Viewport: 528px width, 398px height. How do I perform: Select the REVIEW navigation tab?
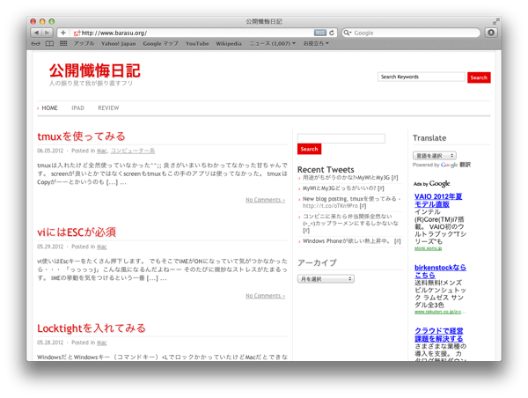(108, 107)
